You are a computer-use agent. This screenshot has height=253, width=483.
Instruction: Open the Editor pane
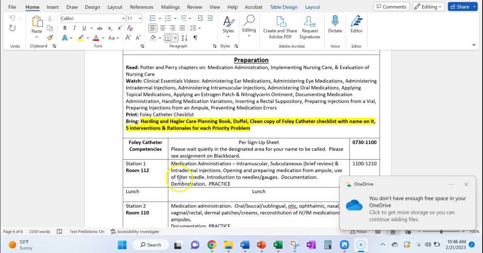356,25
